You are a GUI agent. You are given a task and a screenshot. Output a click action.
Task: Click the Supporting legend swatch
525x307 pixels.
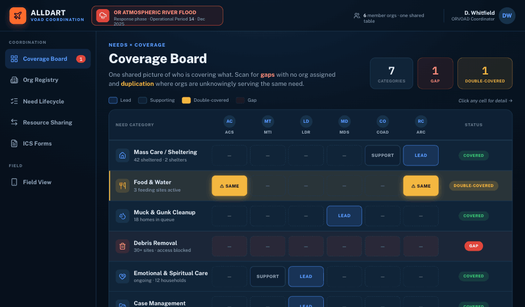pyautogui.click(x=143, y=100)
